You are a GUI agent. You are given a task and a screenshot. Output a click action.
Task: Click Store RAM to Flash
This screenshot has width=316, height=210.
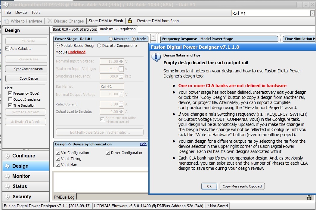(106, 21)
